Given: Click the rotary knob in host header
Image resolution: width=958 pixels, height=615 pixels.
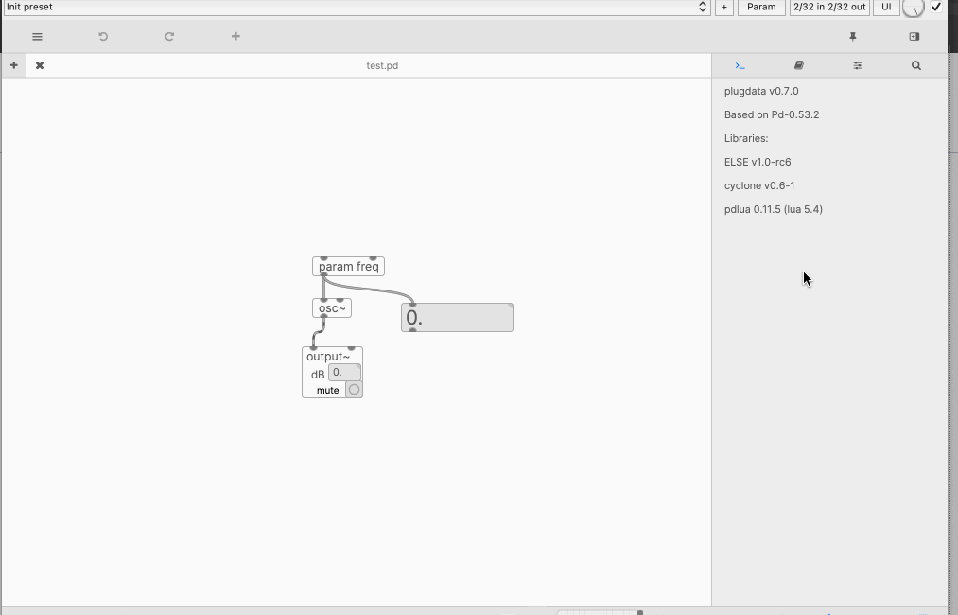Looking at the screenshot, I should click(x=914, y=8).
